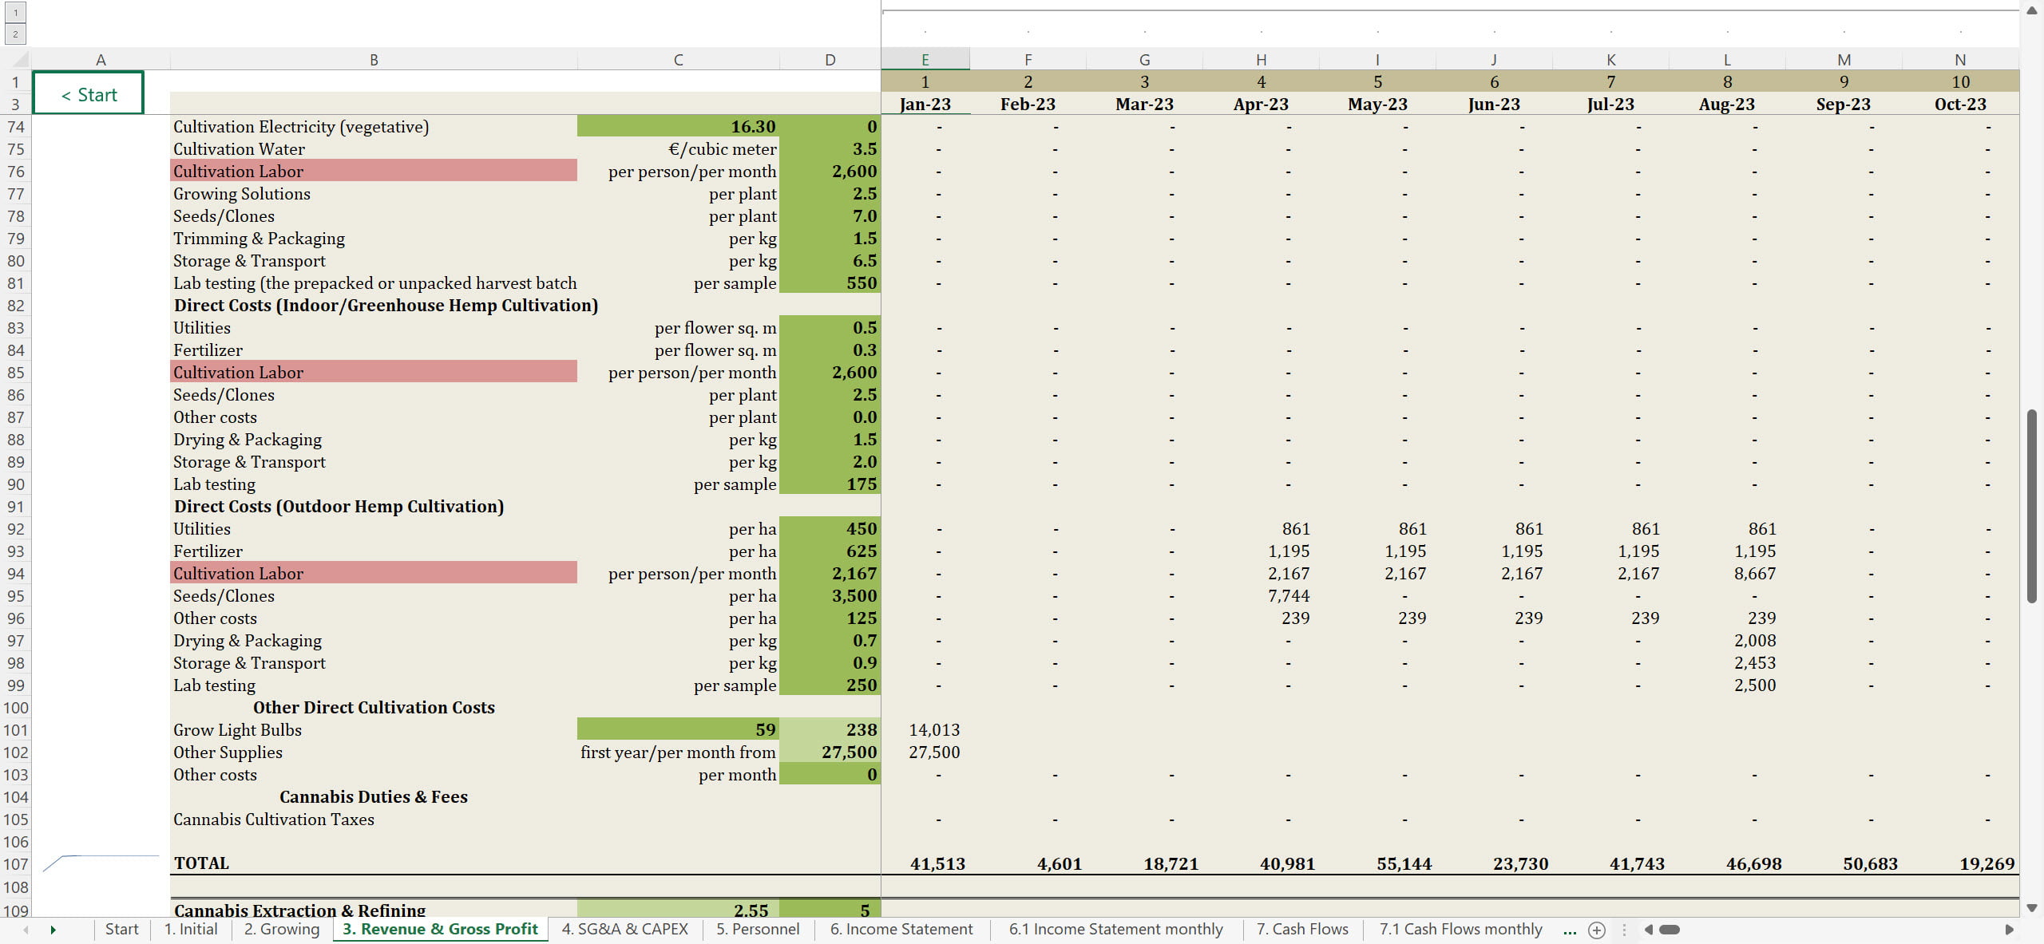Viewport: 2044px width, 944px height.
Task: Click the previous sheet tab navigation arrow
Action: pyautogui.click(x=26, y=930)
